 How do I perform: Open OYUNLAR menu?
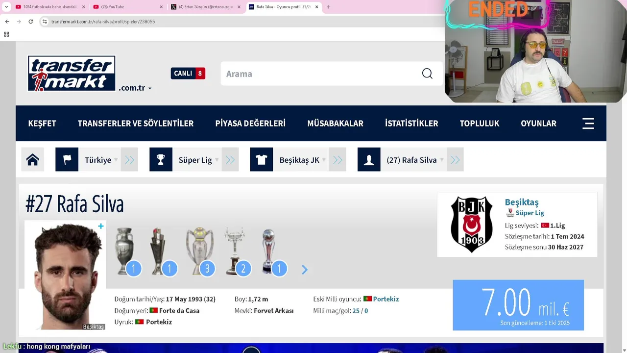(538, 124)
